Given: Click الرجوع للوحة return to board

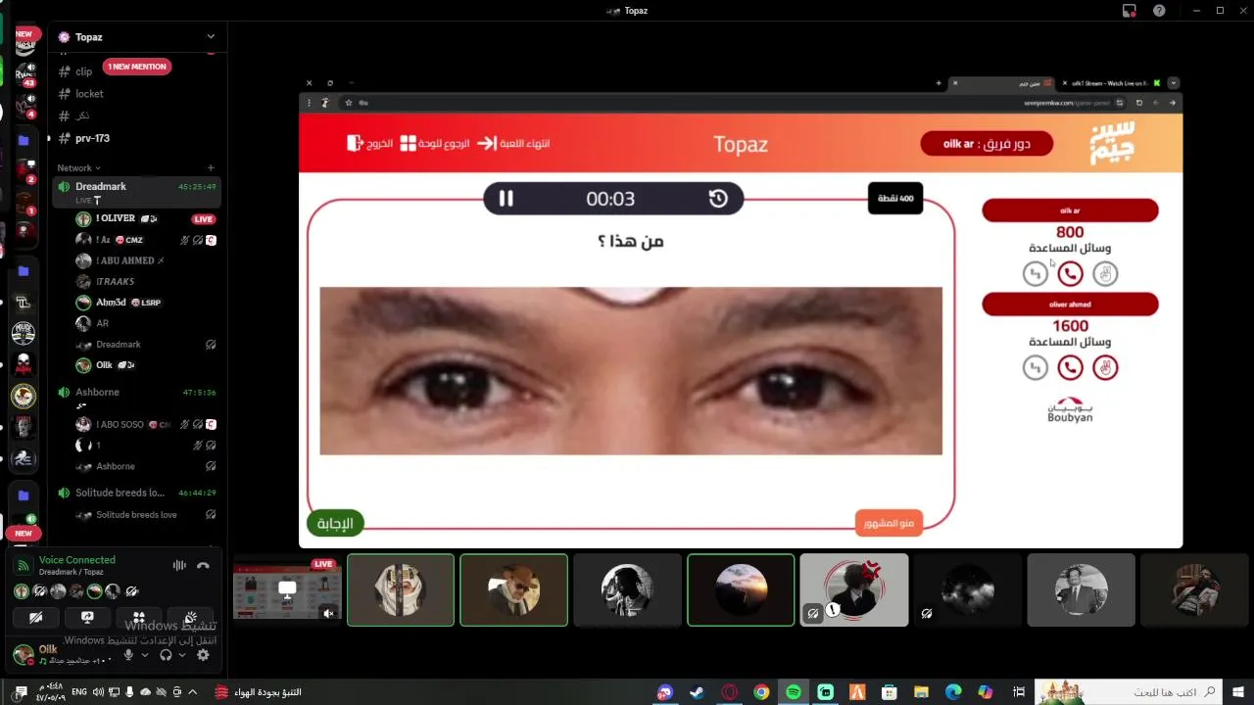Looking at the screenshot, I should coord(435,143).
